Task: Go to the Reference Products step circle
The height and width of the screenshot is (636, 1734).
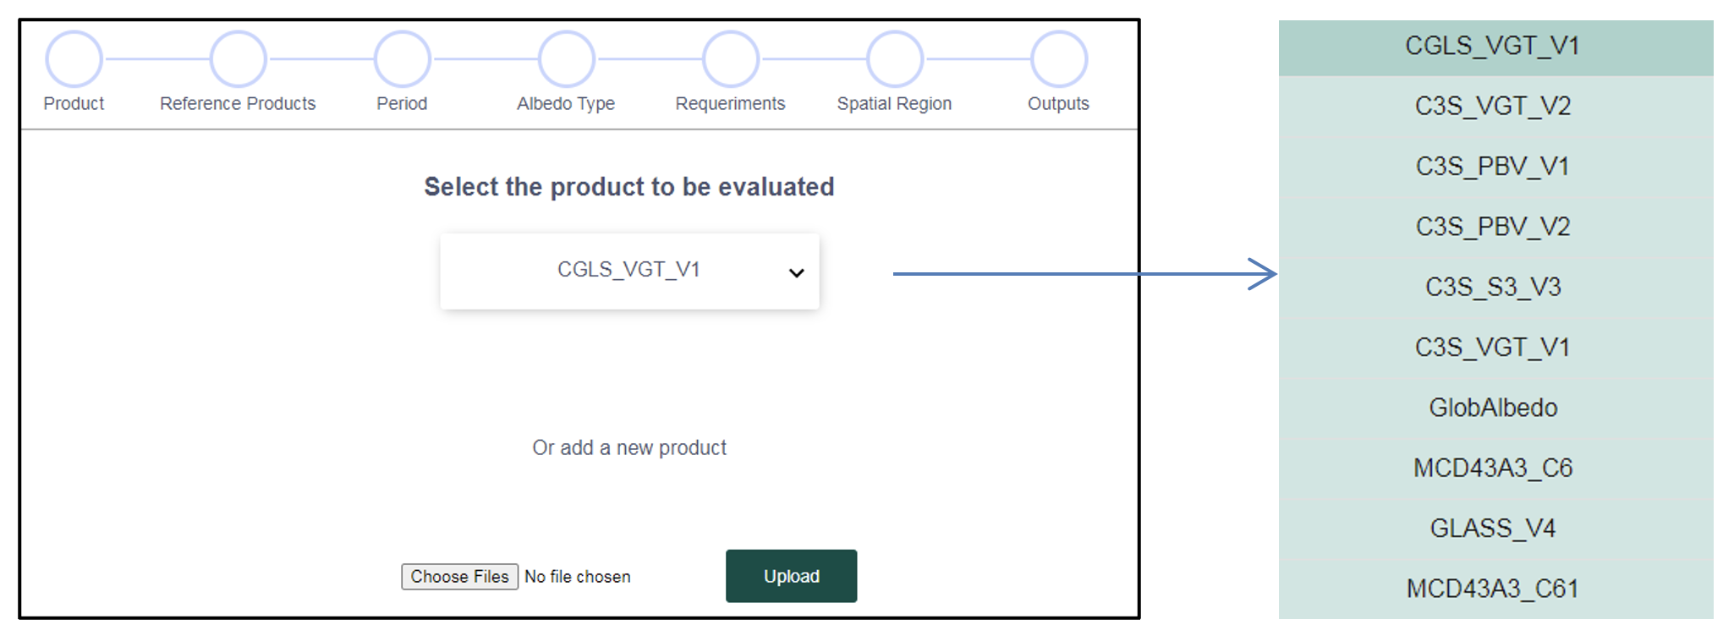Action: coord(239,59)
